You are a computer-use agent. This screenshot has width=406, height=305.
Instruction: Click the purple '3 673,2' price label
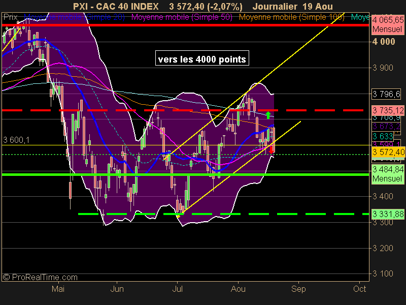click(x=386, y=126)
